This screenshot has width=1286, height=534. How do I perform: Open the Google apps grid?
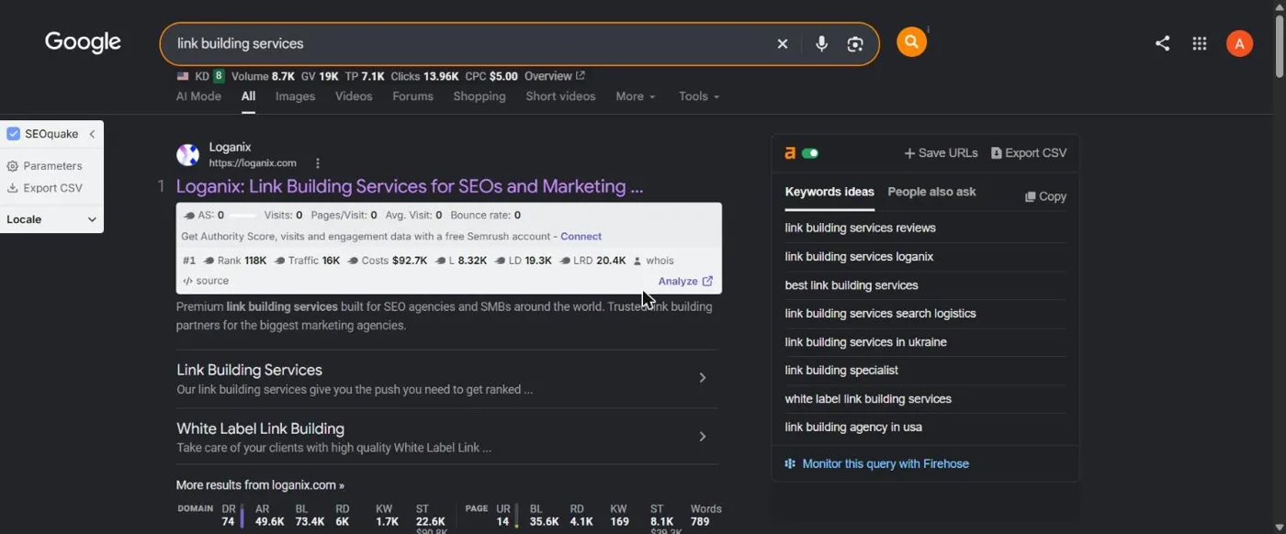tap(1200, 43)
